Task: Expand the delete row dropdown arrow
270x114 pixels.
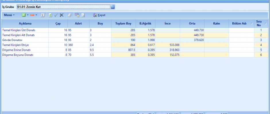Action: click(x=36, y=15)
